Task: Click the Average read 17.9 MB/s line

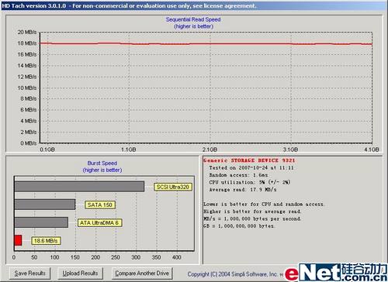Action: 243,190
